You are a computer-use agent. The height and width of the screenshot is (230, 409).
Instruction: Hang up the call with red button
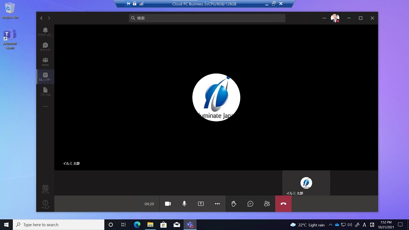click(x=283, y=204)
